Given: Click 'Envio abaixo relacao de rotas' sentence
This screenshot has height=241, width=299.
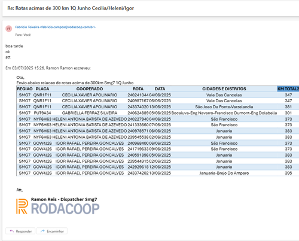Looking at the screenshot, I should (75, 83).
